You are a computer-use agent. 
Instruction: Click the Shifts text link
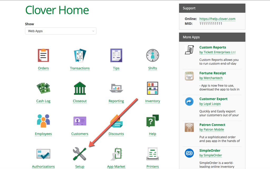click(153, 68)
